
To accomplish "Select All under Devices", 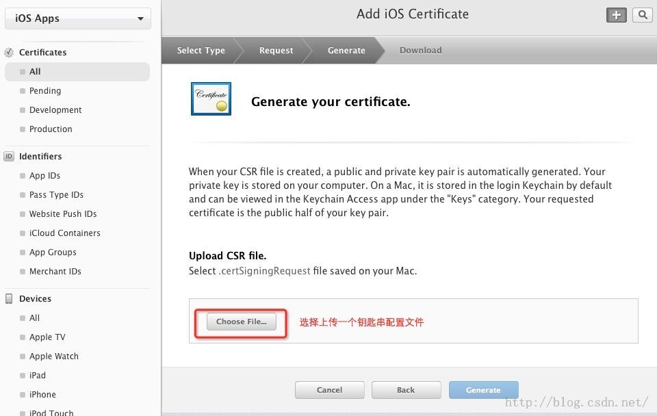I will click(34, 318).
